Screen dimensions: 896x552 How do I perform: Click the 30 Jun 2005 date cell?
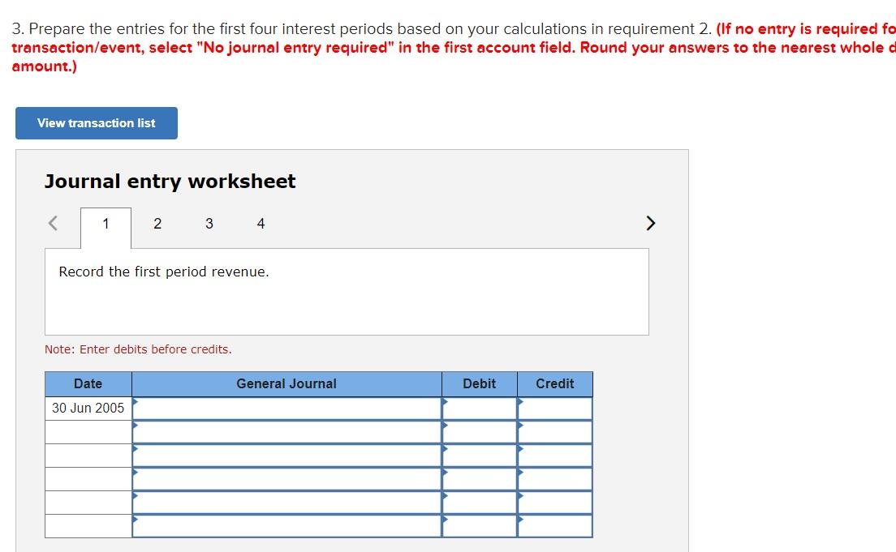click(x=88, y=409)
